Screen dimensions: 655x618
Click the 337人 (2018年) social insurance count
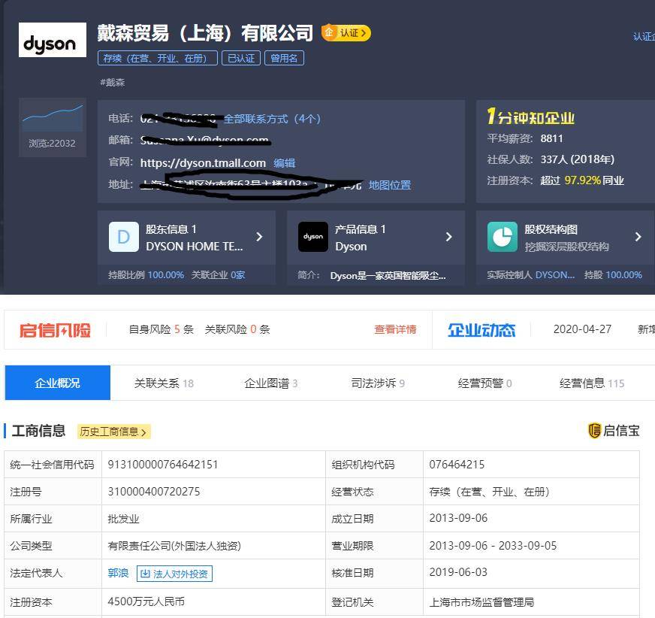pos(578,159)
